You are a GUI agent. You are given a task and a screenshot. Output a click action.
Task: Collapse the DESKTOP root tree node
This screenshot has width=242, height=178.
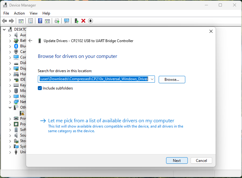(x=4, y=29)
